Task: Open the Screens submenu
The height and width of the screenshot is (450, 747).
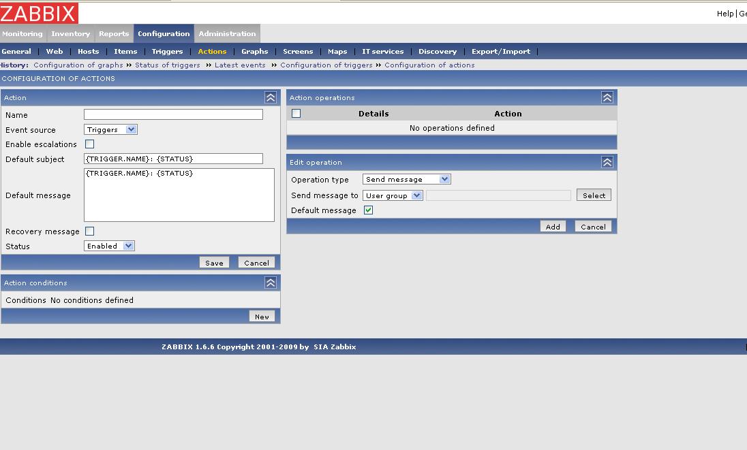Action: click(x=298, y=51)
